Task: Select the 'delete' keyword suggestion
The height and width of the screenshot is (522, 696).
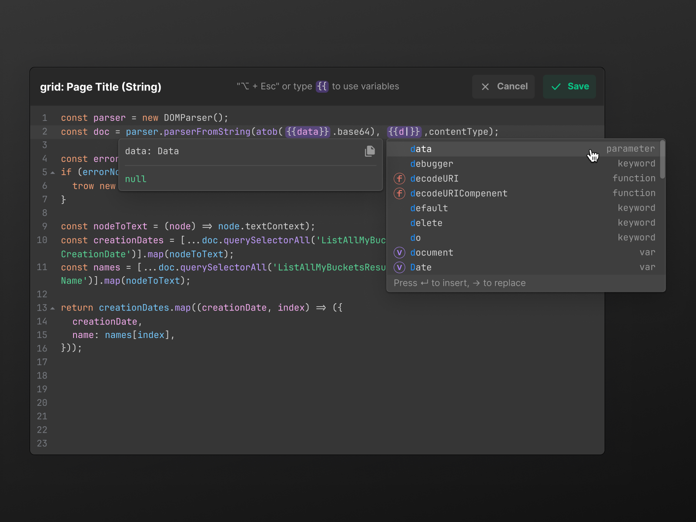Action: click(523, 223)
